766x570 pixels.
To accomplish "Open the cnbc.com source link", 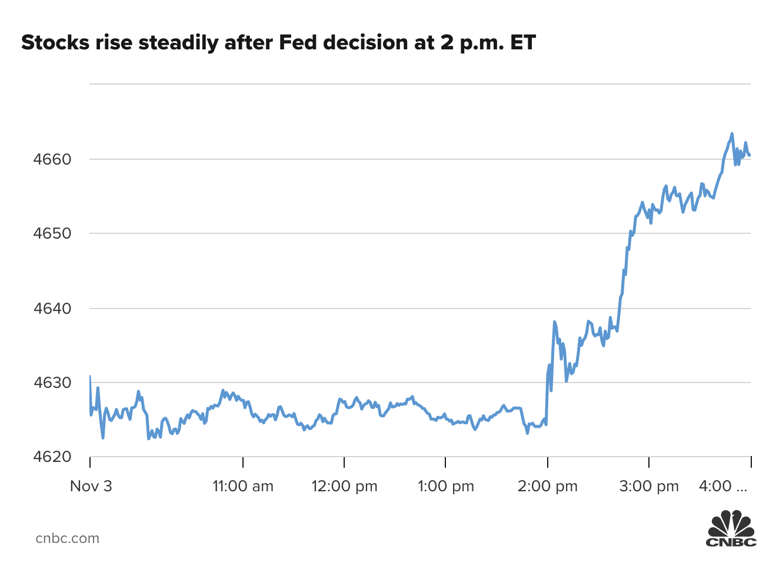I will click(68, 538).
